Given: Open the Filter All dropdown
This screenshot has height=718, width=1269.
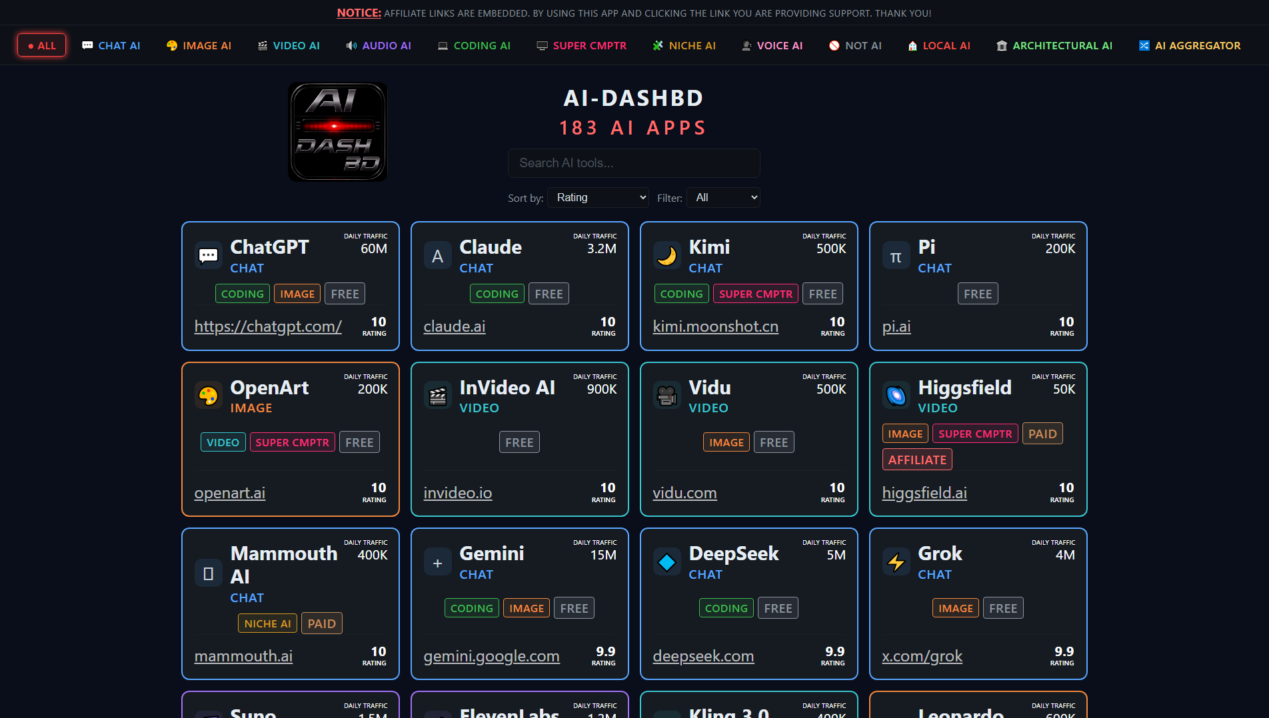Looking at the screenshot, I should click(723, 198).
